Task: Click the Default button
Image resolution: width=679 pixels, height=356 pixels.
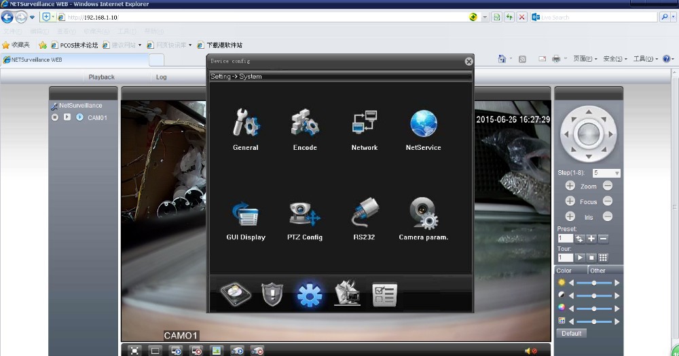Action: pos(571,333)
